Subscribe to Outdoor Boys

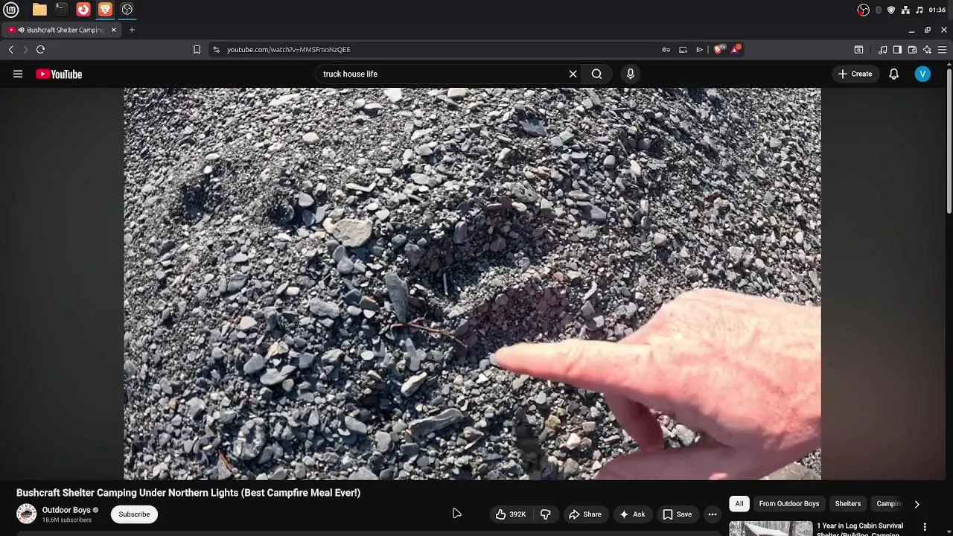click(134, 514)
